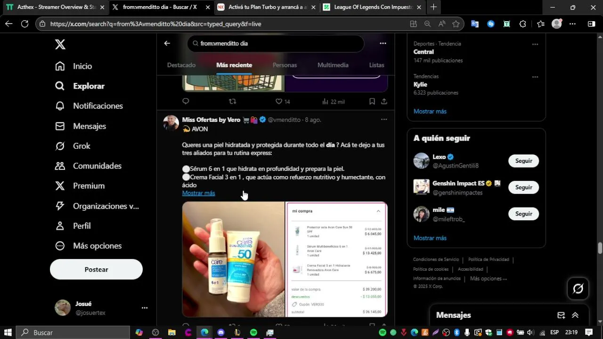Add page to favorites star

tap(456, 24)
